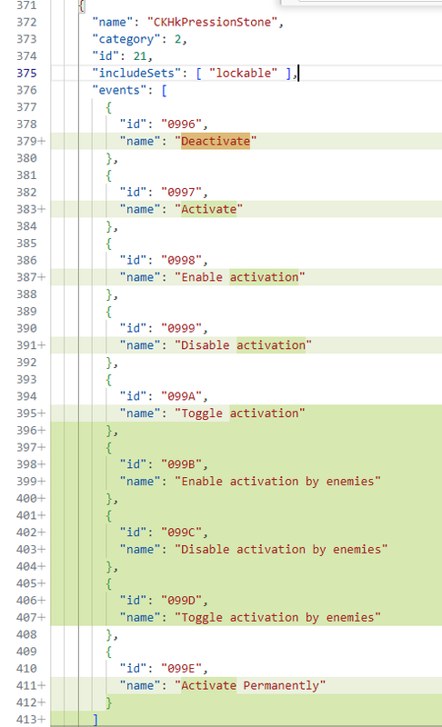Click the opening bracket after "events"
Viewport: 442px width, 727px height.
165,90
